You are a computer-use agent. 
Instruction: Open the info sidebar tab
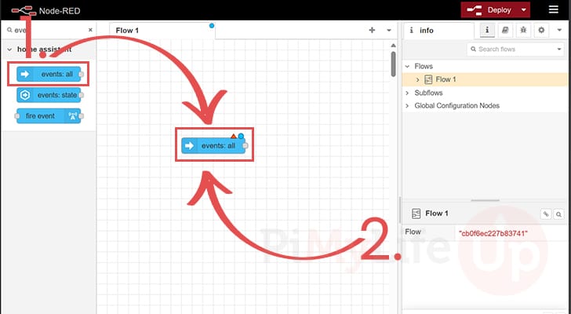[438, 31]
